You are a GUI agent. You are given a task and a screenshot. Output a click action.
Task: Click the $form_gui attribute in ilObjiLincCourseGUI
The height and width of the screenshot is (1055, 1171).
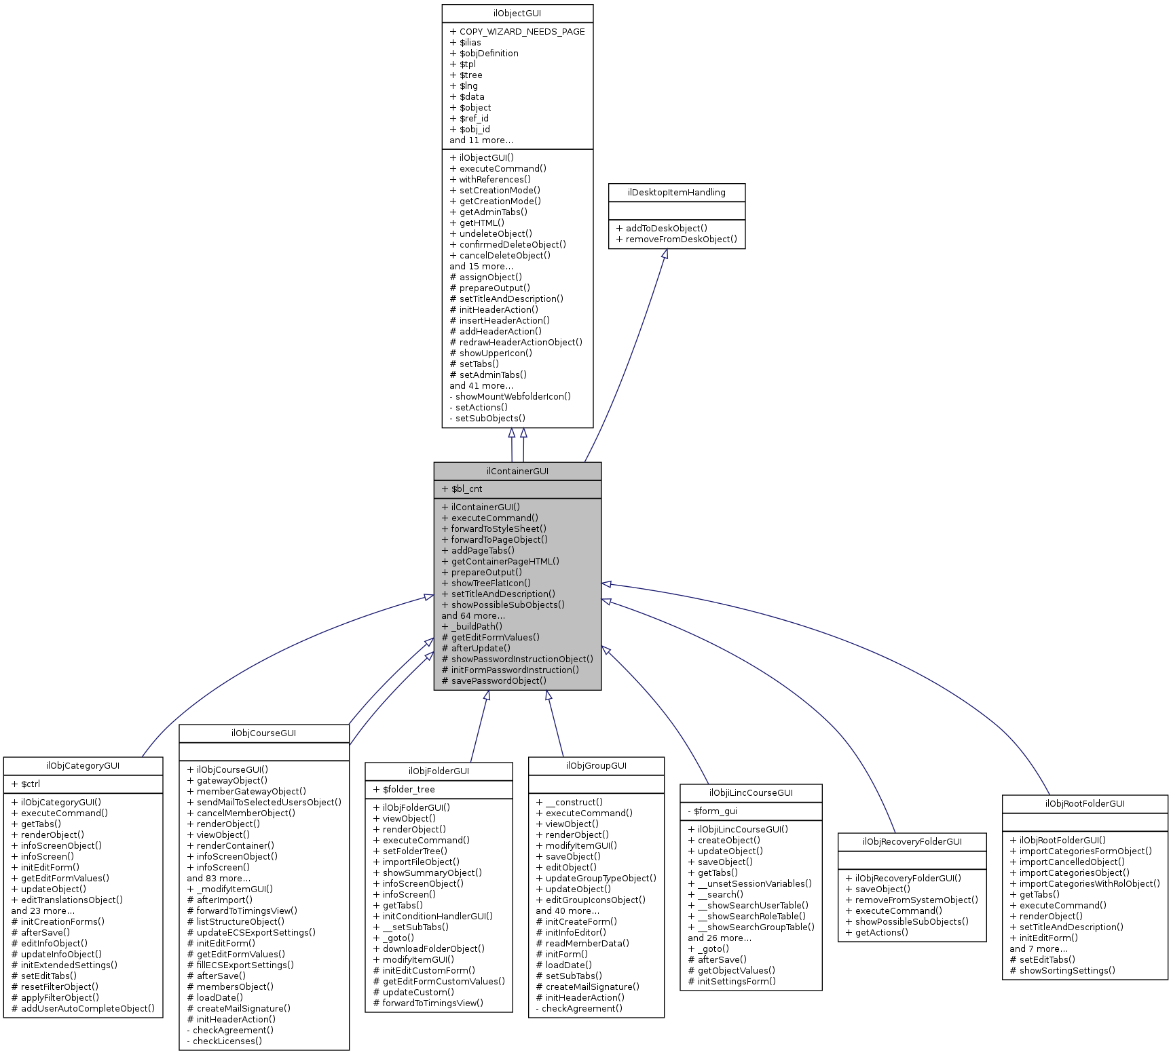[x=712, y=811]
